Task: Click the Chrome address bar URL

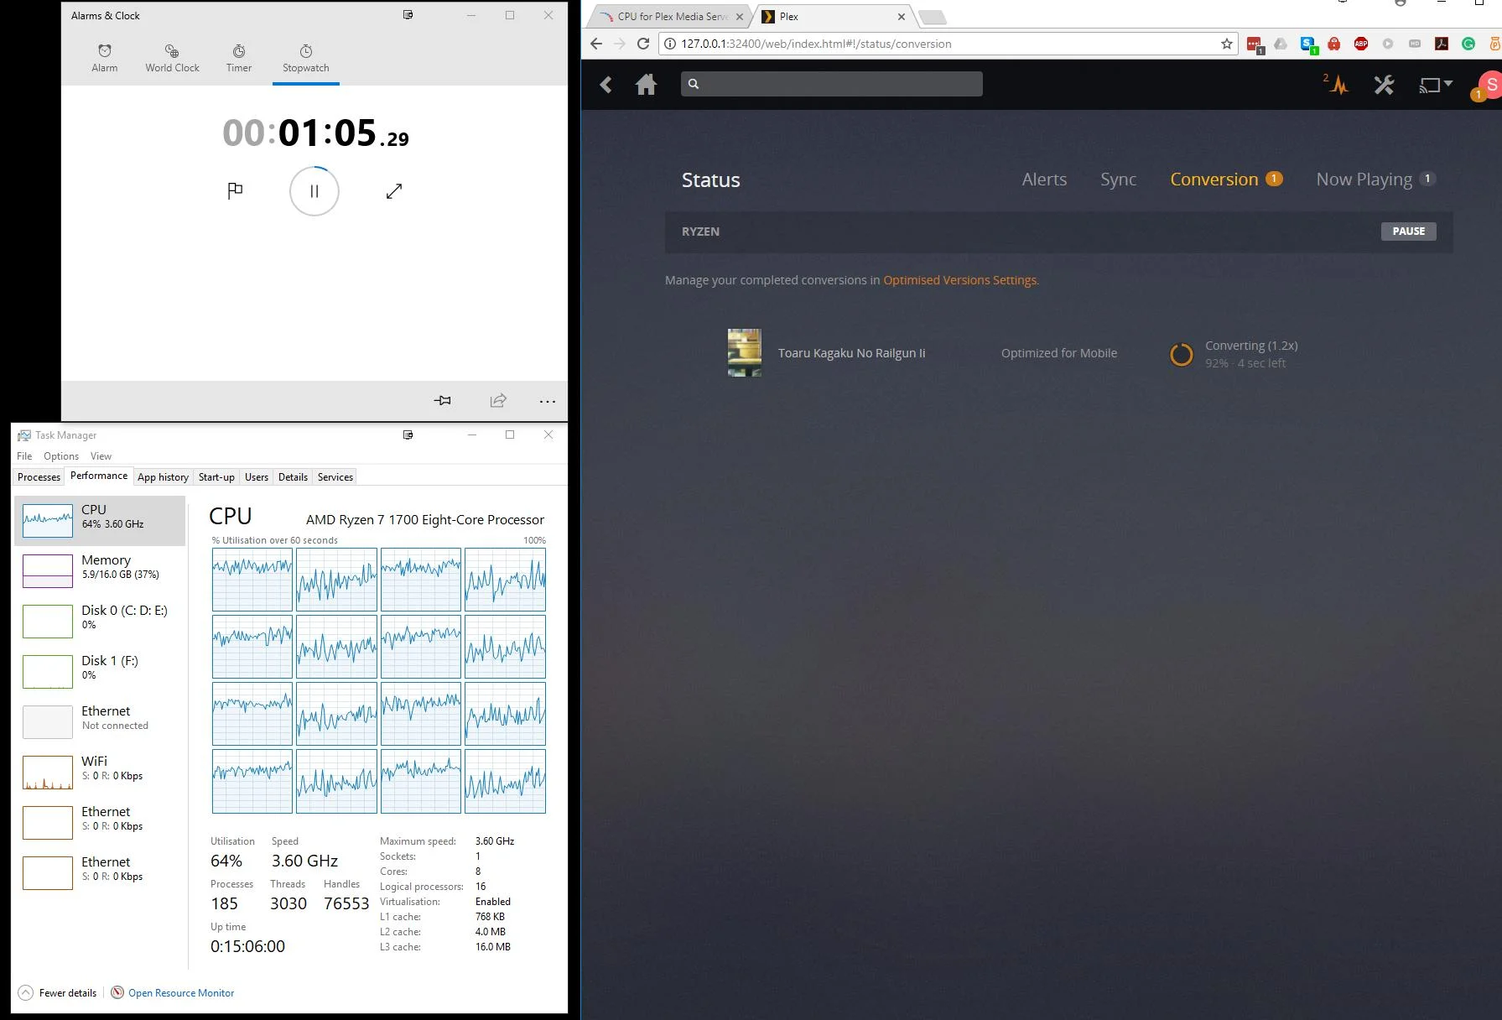Action: tap(816, 44)
